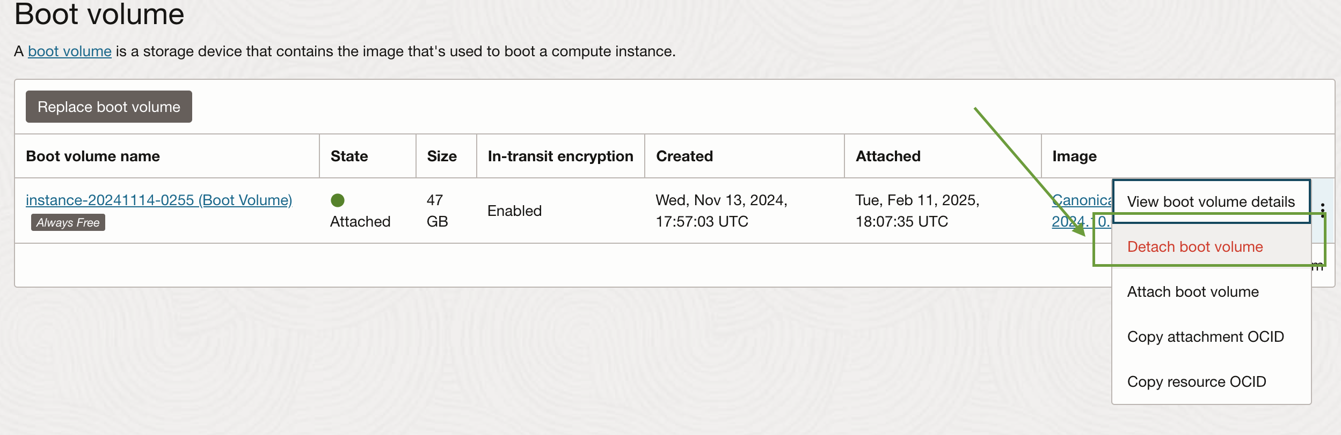This screenshot has height=435, width=1341.
Task: Select View boot volume details
Action: [1211, 201]
